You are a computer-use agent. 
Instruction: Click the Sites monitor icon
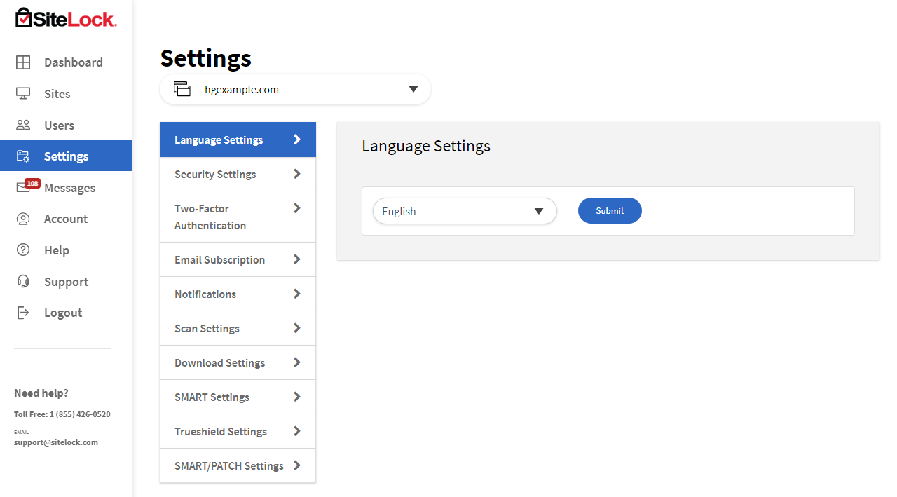point(23,93)
